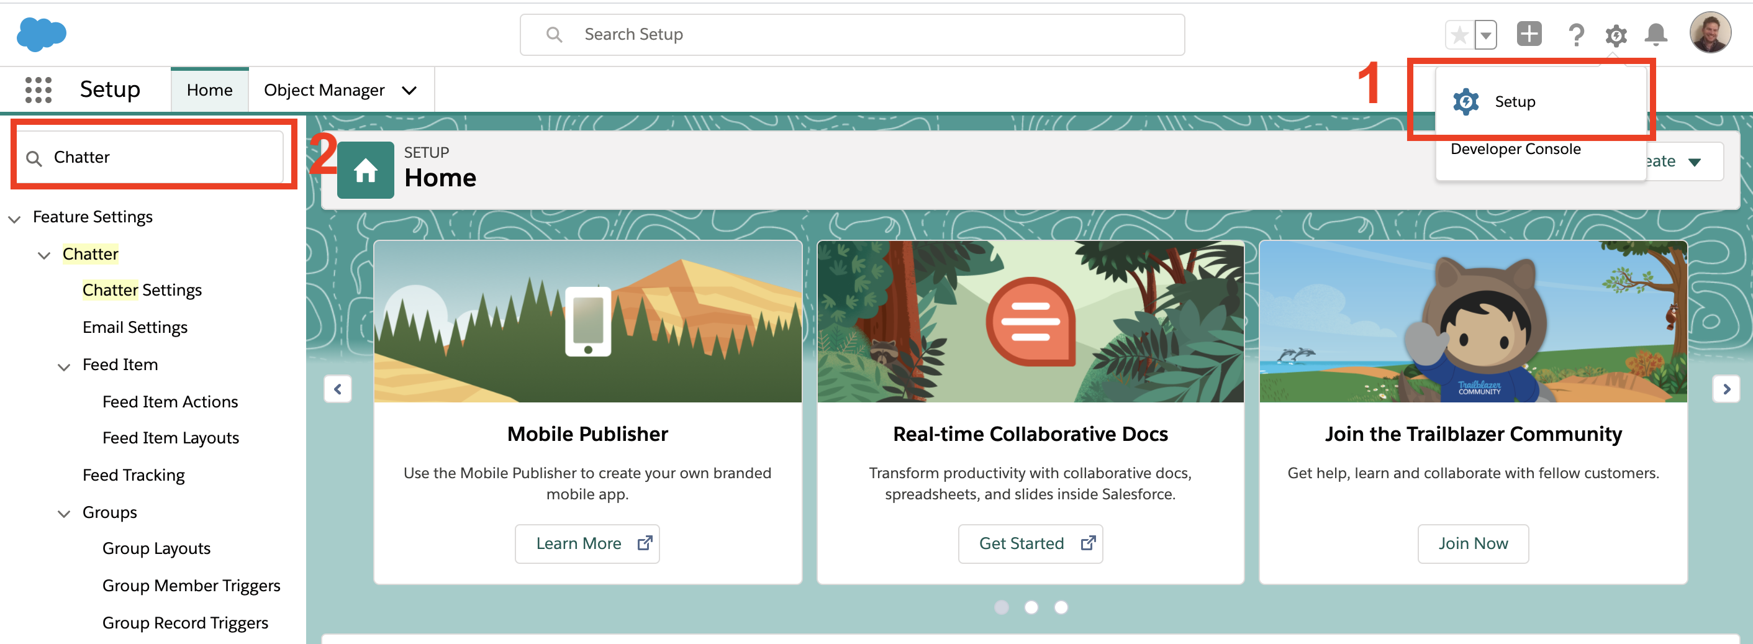Viewport: 1753px width, 644px height.
Task: Click the favorites star icon
Action: point(1459,35)
